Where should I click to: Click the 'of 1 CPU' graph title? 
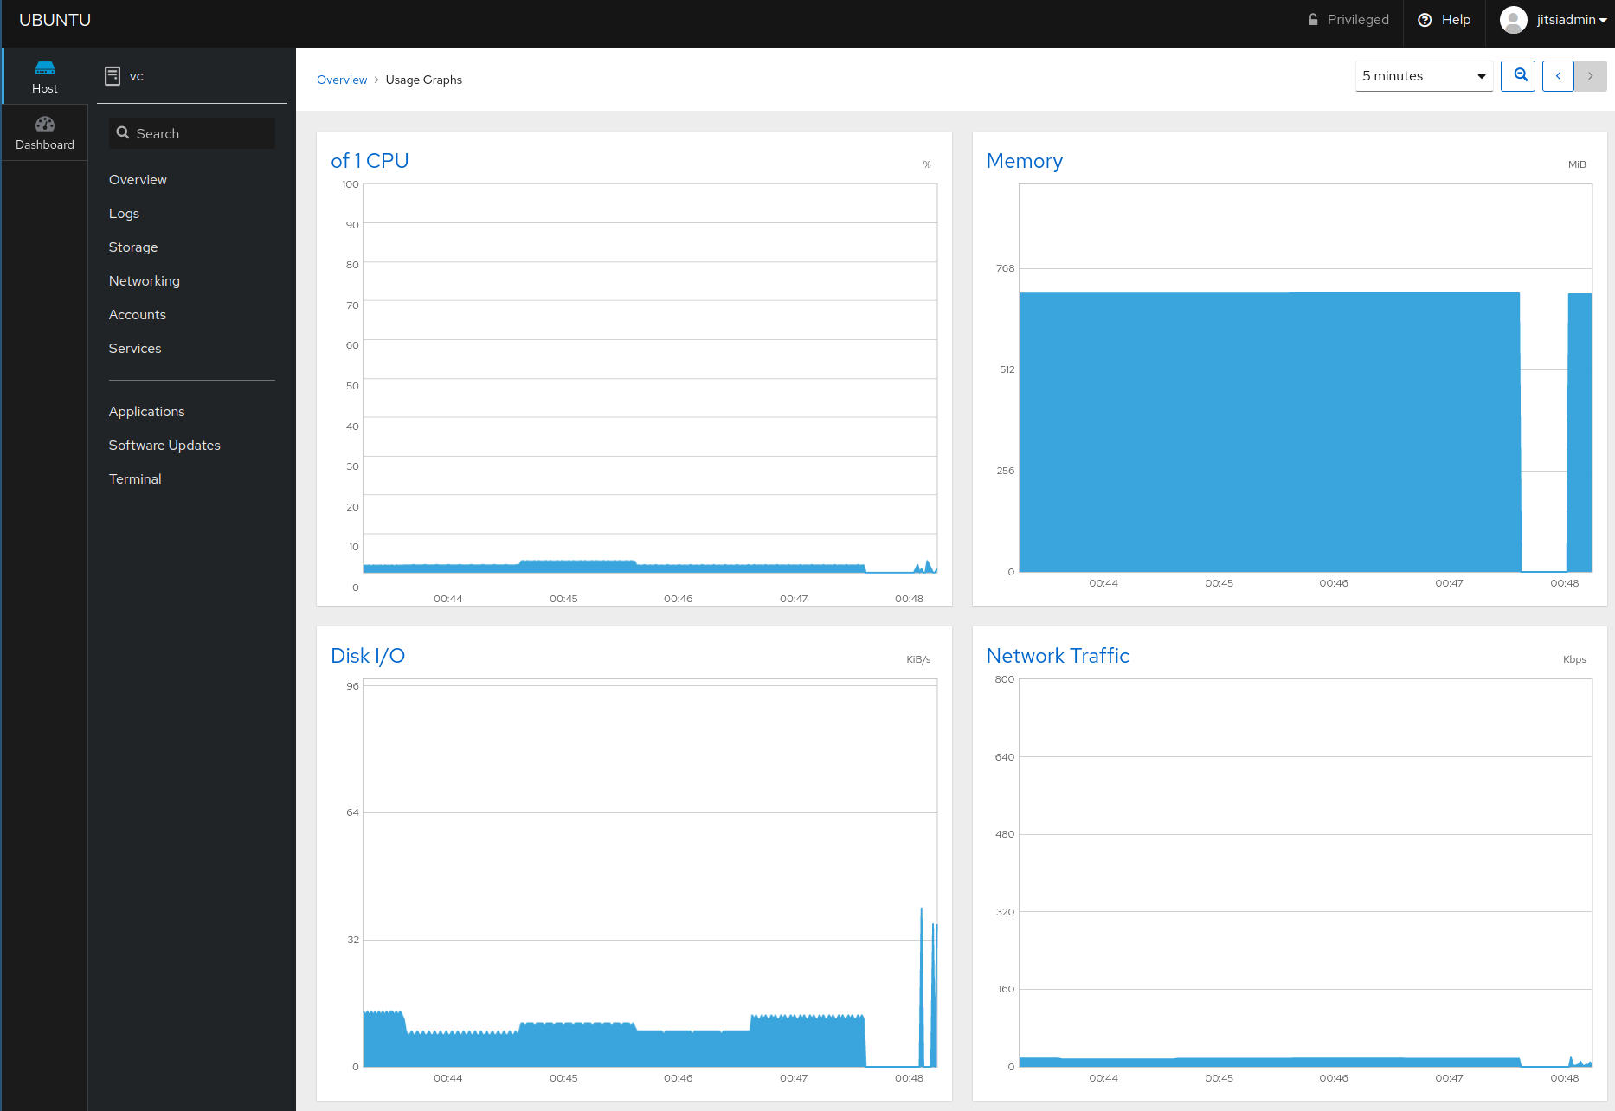click(370, 161)
